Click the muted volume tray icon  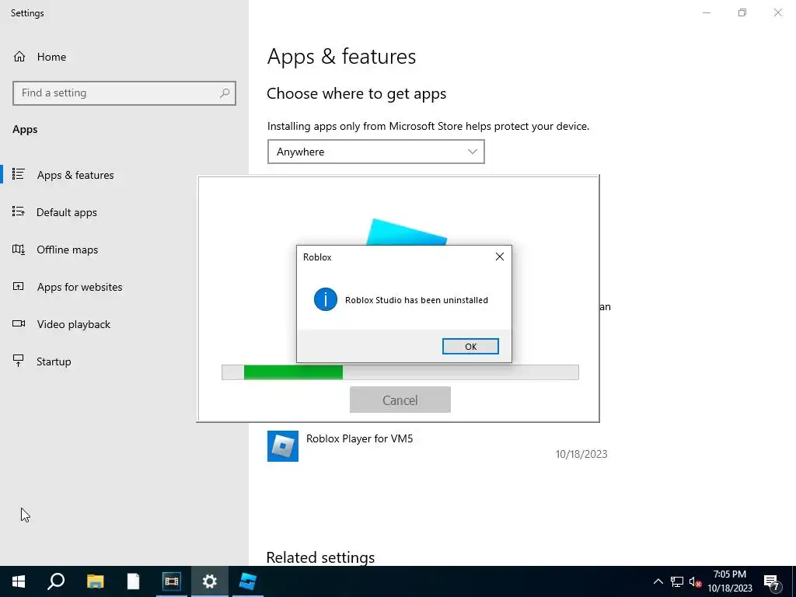[695, 581]
